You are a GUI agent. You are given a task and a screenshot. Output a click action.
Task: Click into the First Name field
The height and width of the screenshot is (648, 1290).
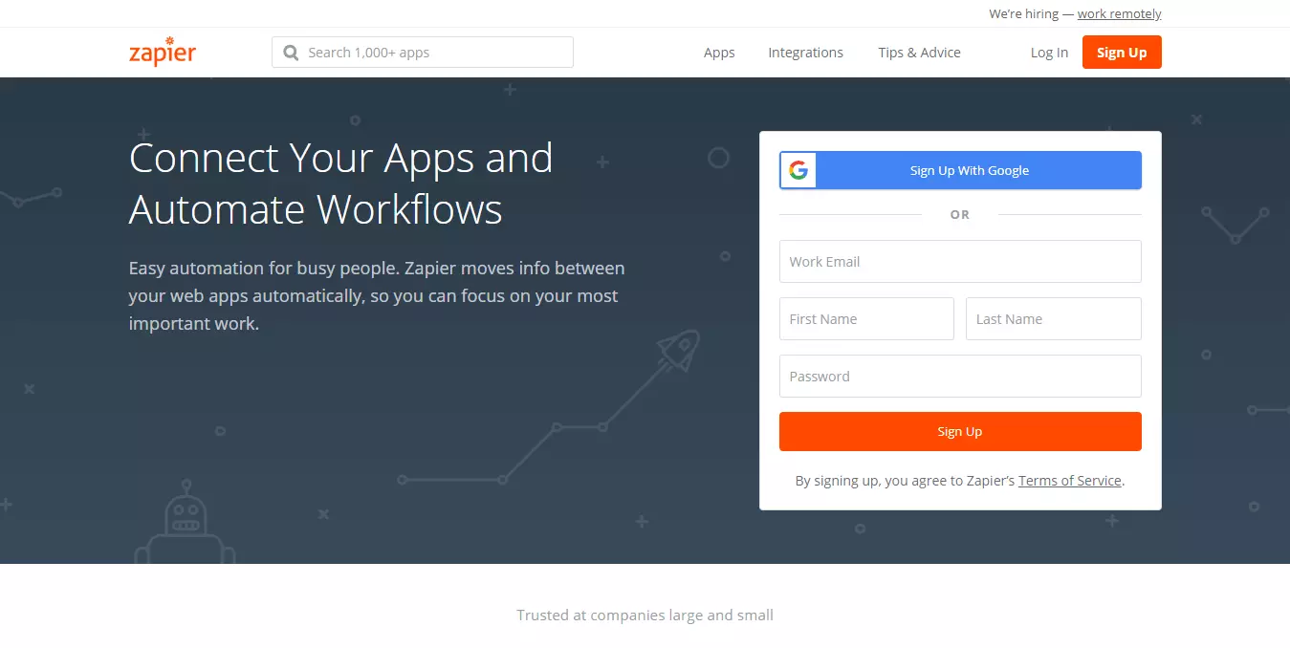pyautogui.click(x=866, y=319)
